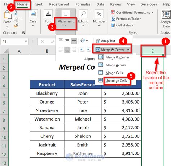Apply top align to cell
Image resolution: width=171 pixels, height=166 pixels.
61,40
